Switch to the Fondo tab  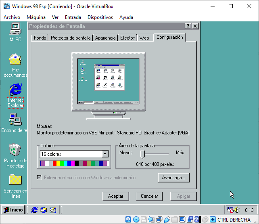(x=40, y=38)
